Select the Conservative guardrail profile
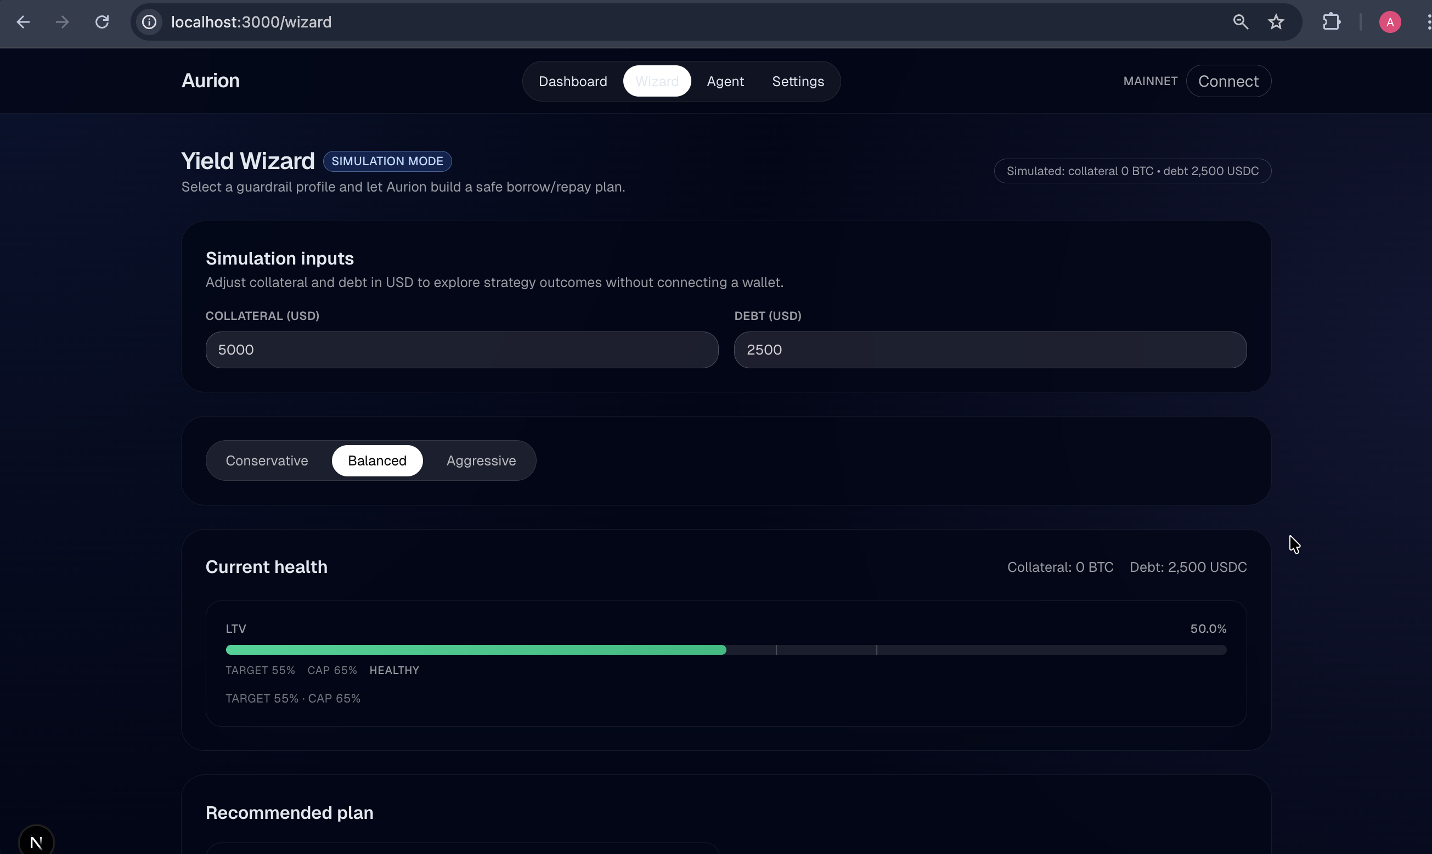This screenshot has width=1432, height=854. pyautogui.click(x=267, y=460)
